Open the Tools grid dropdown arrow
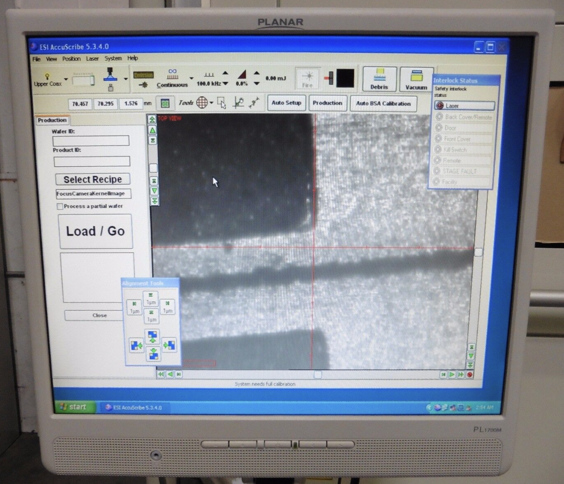Image resolution: width=564 pixels, height=484 pixels. (211, 103)
